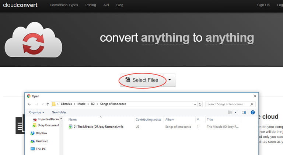The image size is (283, 155).
Task: Toggle the preview pane icon
Action: point(244,112)
